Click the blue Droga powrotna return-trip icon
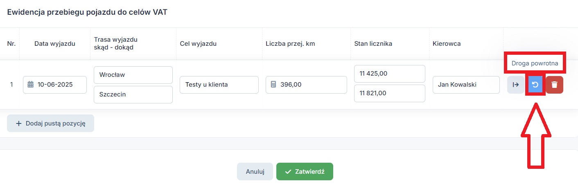The height and width of the screenshot is (186, 578). click(535, 85)
